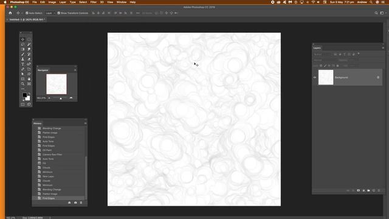
Task: Toggle the lock all padlock in Layers lock row
Action: pyautogui.click(x=338, y=66)
